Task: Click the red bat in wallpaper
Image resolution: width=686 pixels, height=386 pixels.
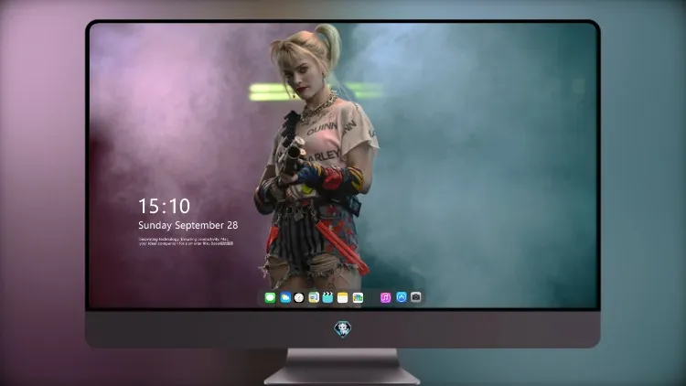Action: (342, 247)
